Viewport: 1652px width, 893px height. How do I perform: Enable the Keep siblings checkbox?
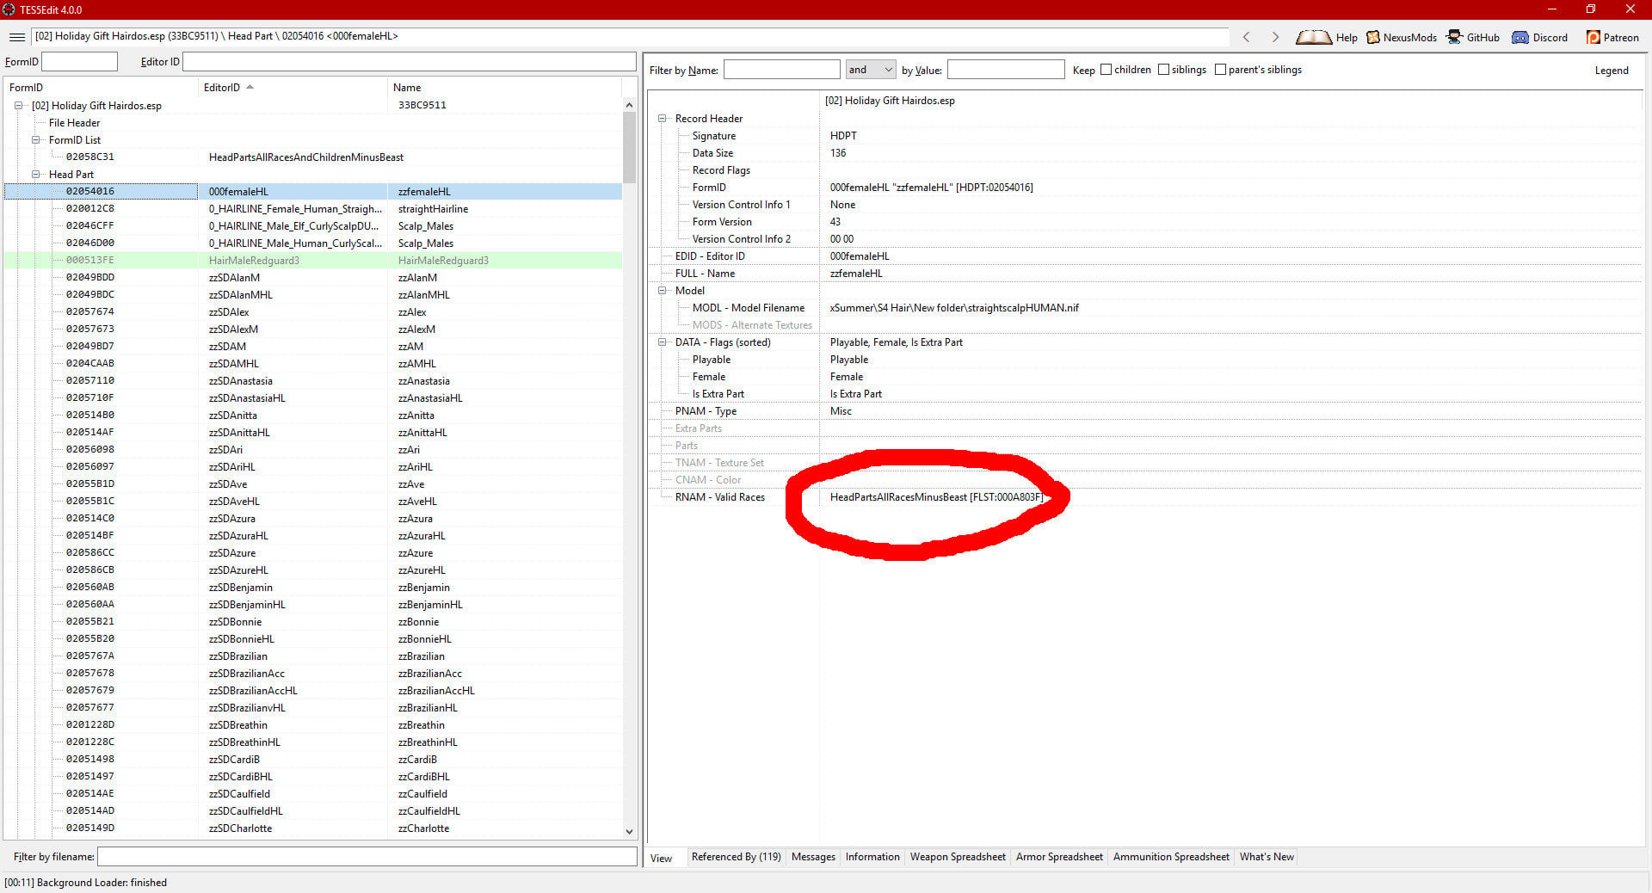(1163, 70)
